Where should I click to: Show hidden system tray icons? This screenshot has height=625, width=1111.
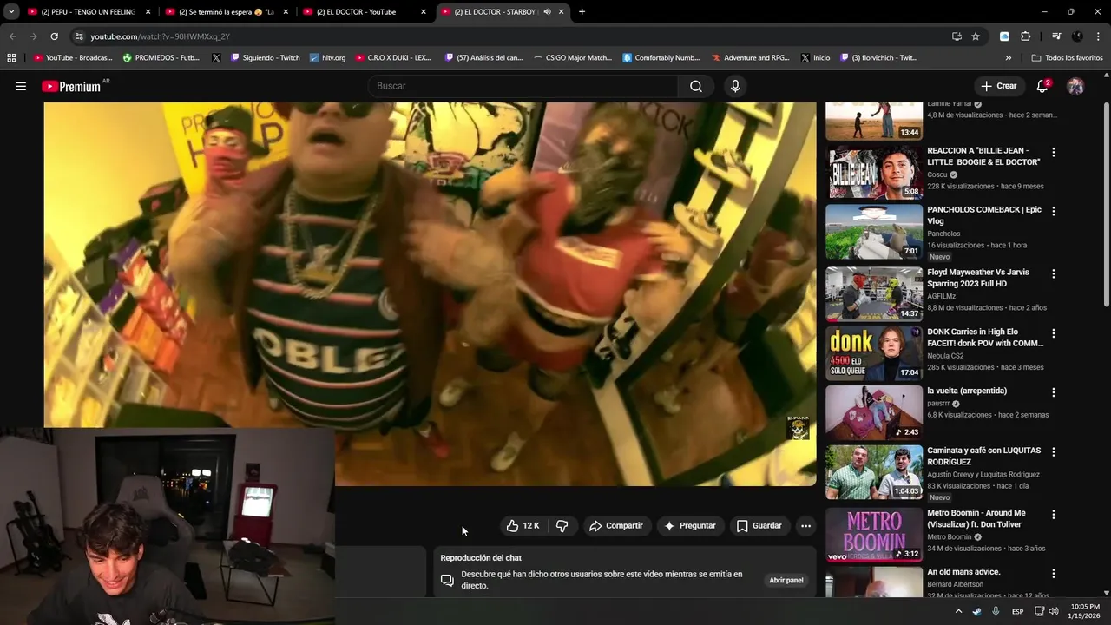coord(958,611)
